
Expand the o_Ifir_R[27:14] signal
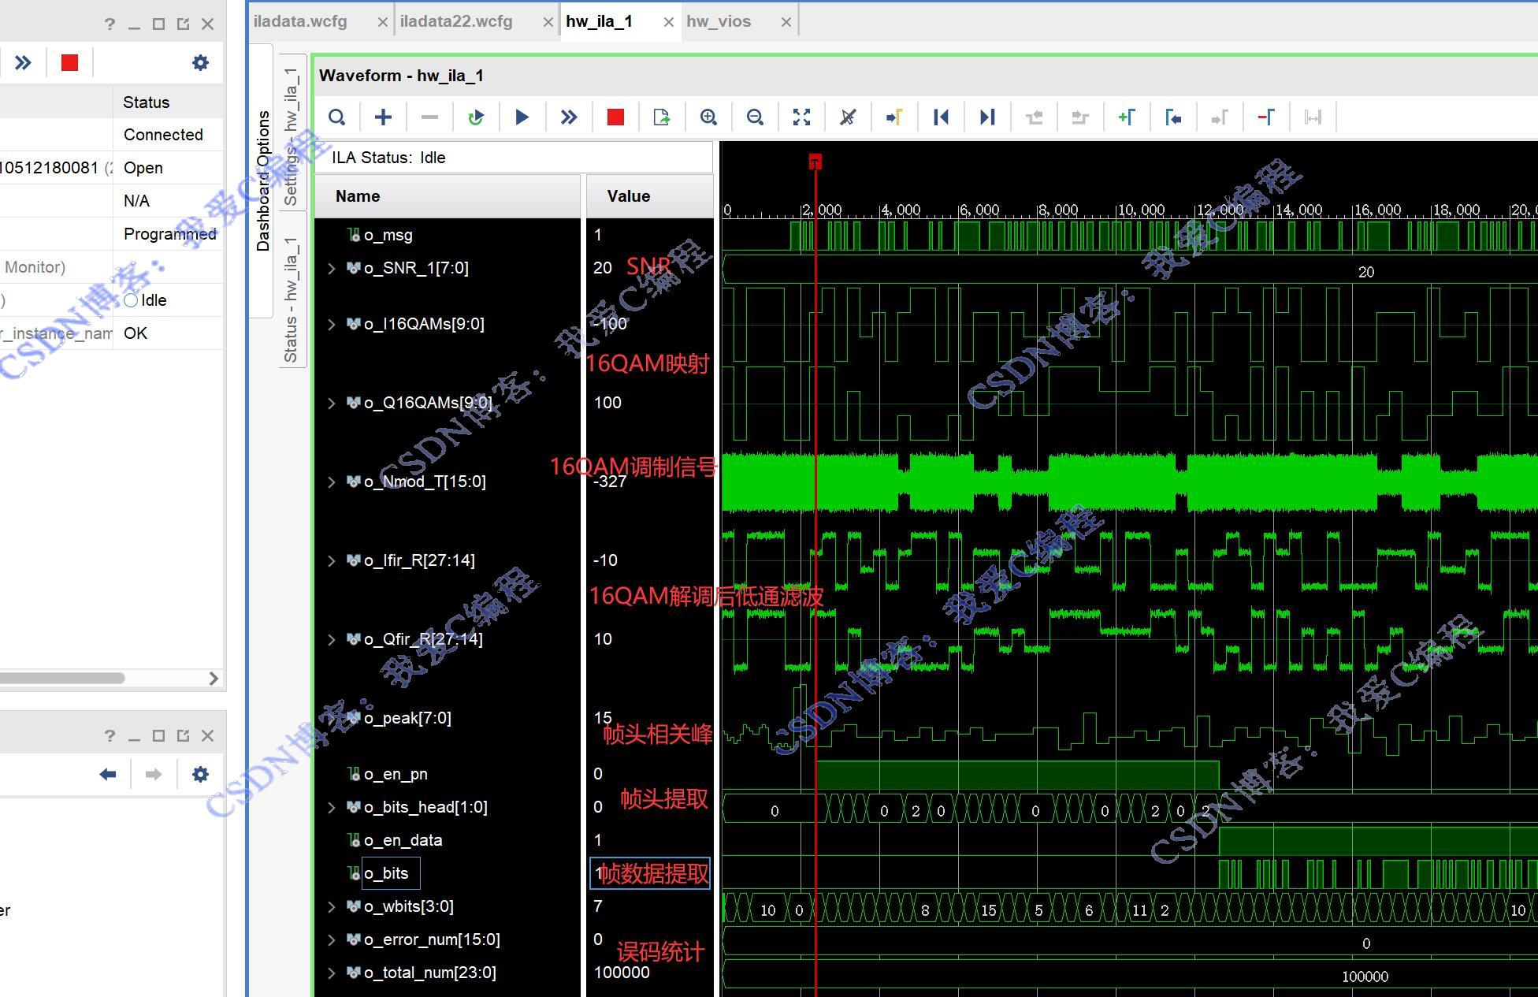(x=332, y=560)
